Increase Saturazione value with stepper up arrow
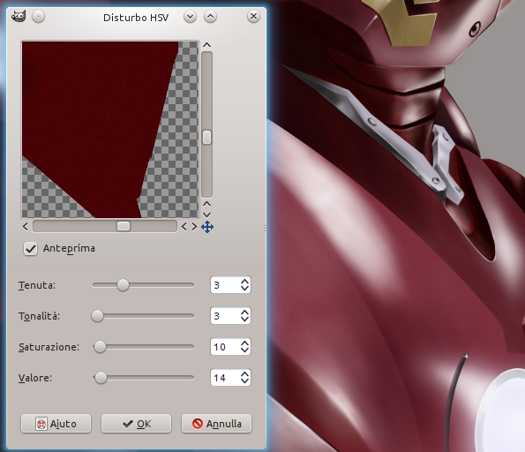Image resolution: width=525 pixels, height=452 pixels. point(244,343)
